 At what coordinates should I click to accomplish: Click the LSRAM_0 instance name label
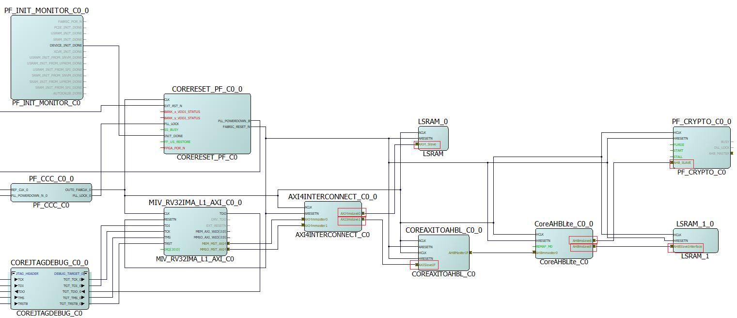click(x=433, y=122)
